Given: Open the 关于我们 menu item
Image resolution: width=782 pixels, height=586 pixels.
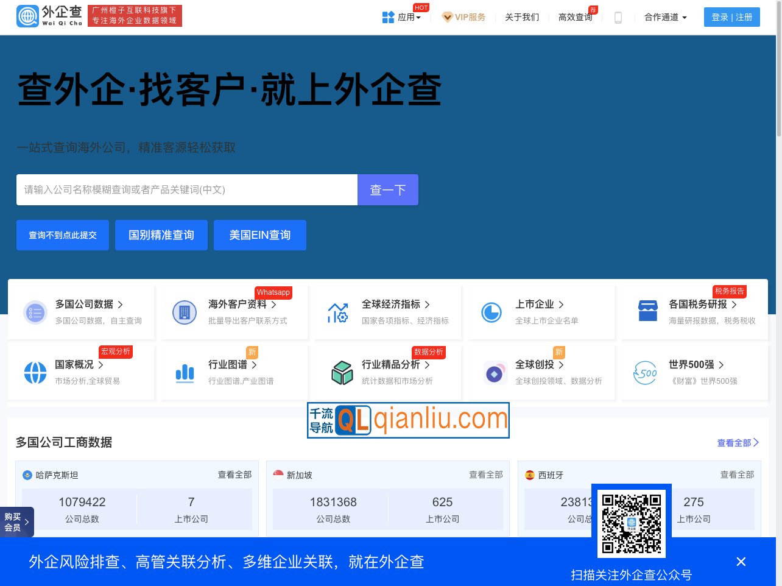Looking at the screenshot, I should point(521,17).
